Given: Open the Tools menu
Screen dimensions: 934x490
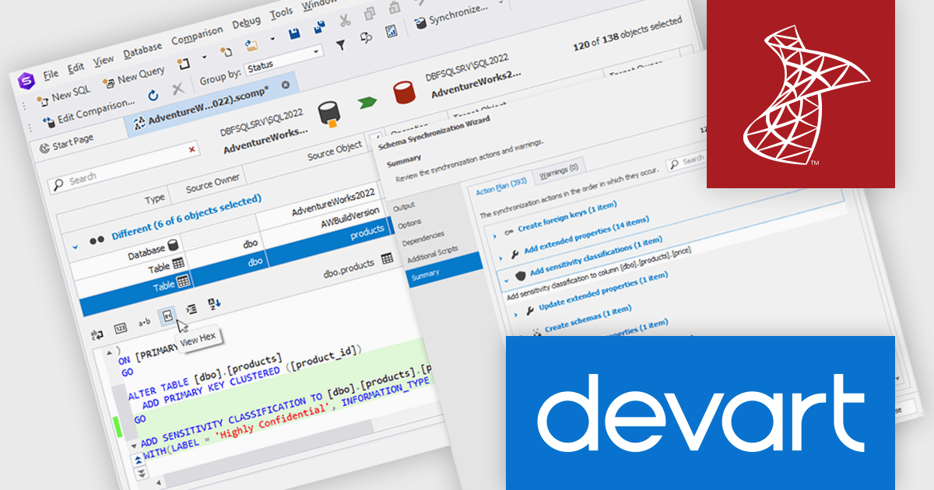Looking at the screenshot, I should point(281,13).
